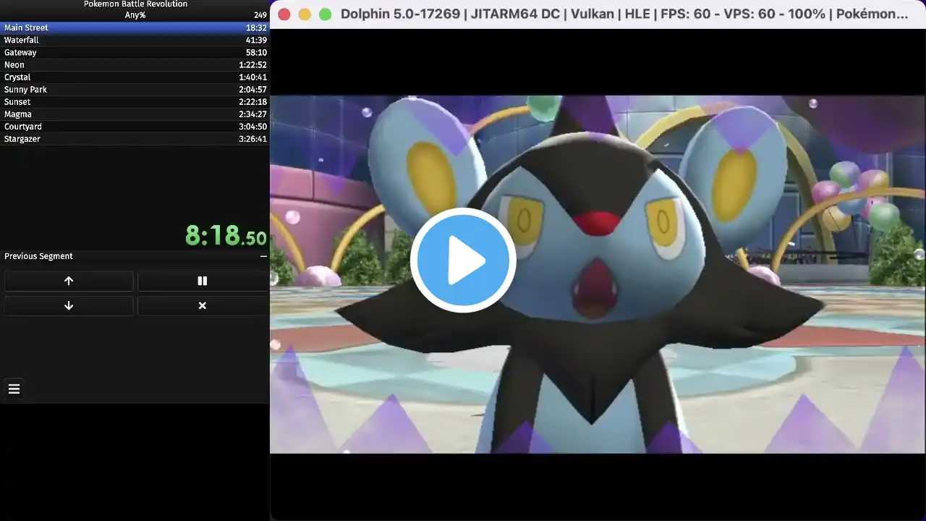Select the Stargazer split

coord(135,138)
